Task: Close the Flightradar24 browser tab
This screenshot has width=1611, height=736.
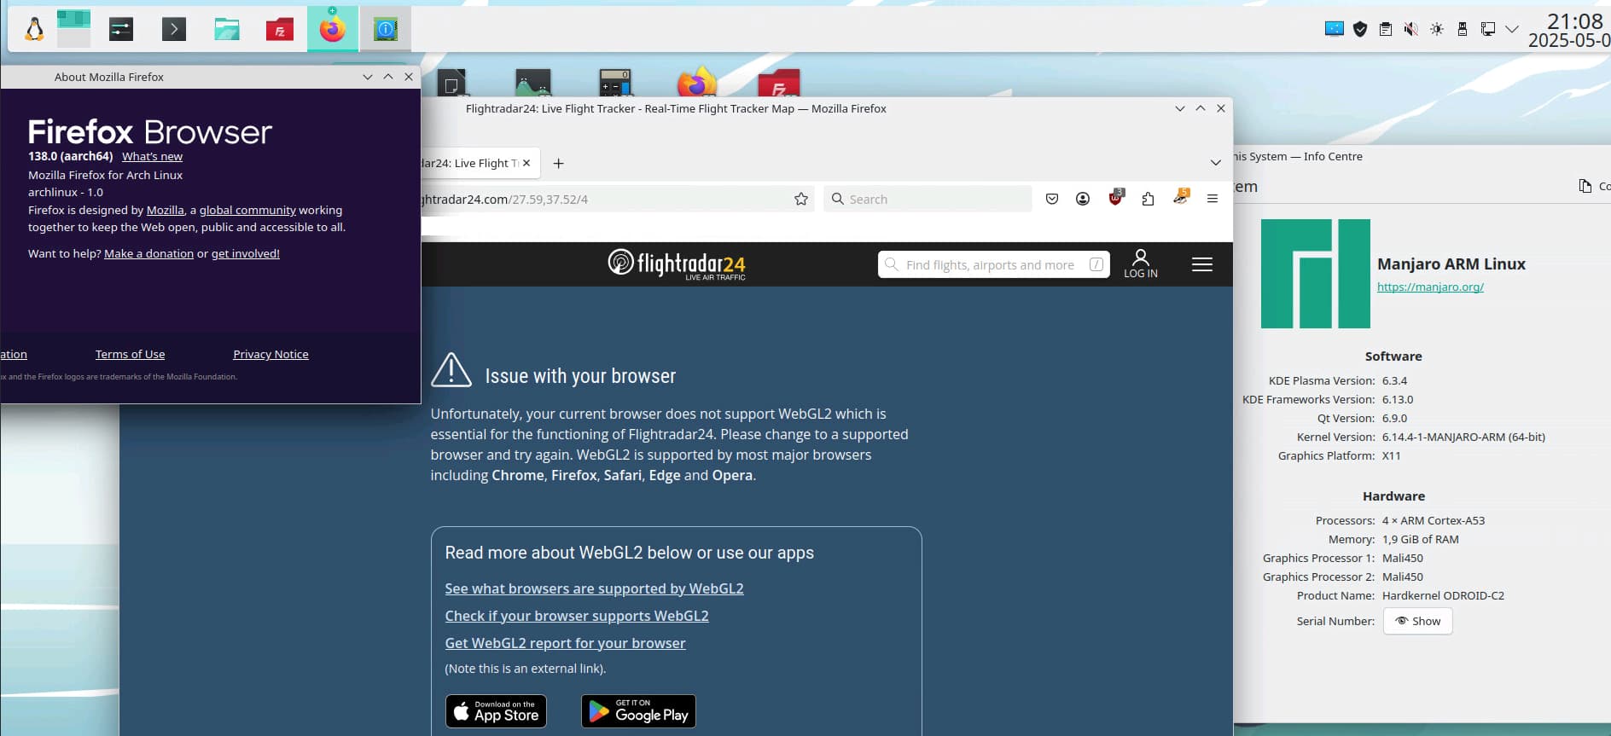Action: tap(526, 163)
